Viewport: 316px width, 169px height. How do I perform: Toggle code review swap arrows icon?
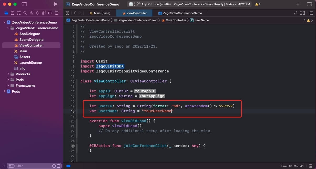296,13
